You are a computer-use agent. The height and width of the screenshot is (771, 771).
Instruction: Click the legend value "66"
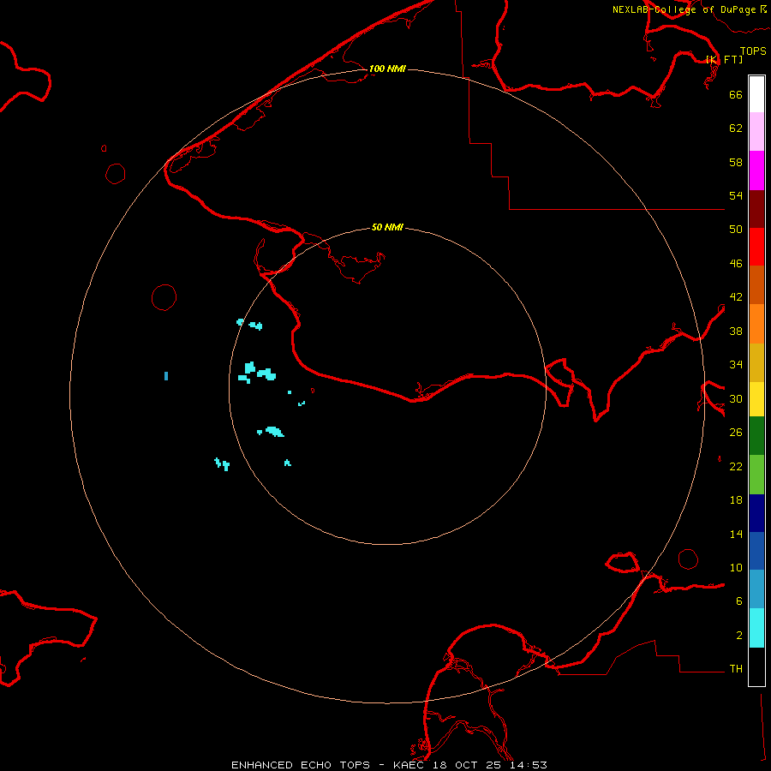(x=736, y=94)
